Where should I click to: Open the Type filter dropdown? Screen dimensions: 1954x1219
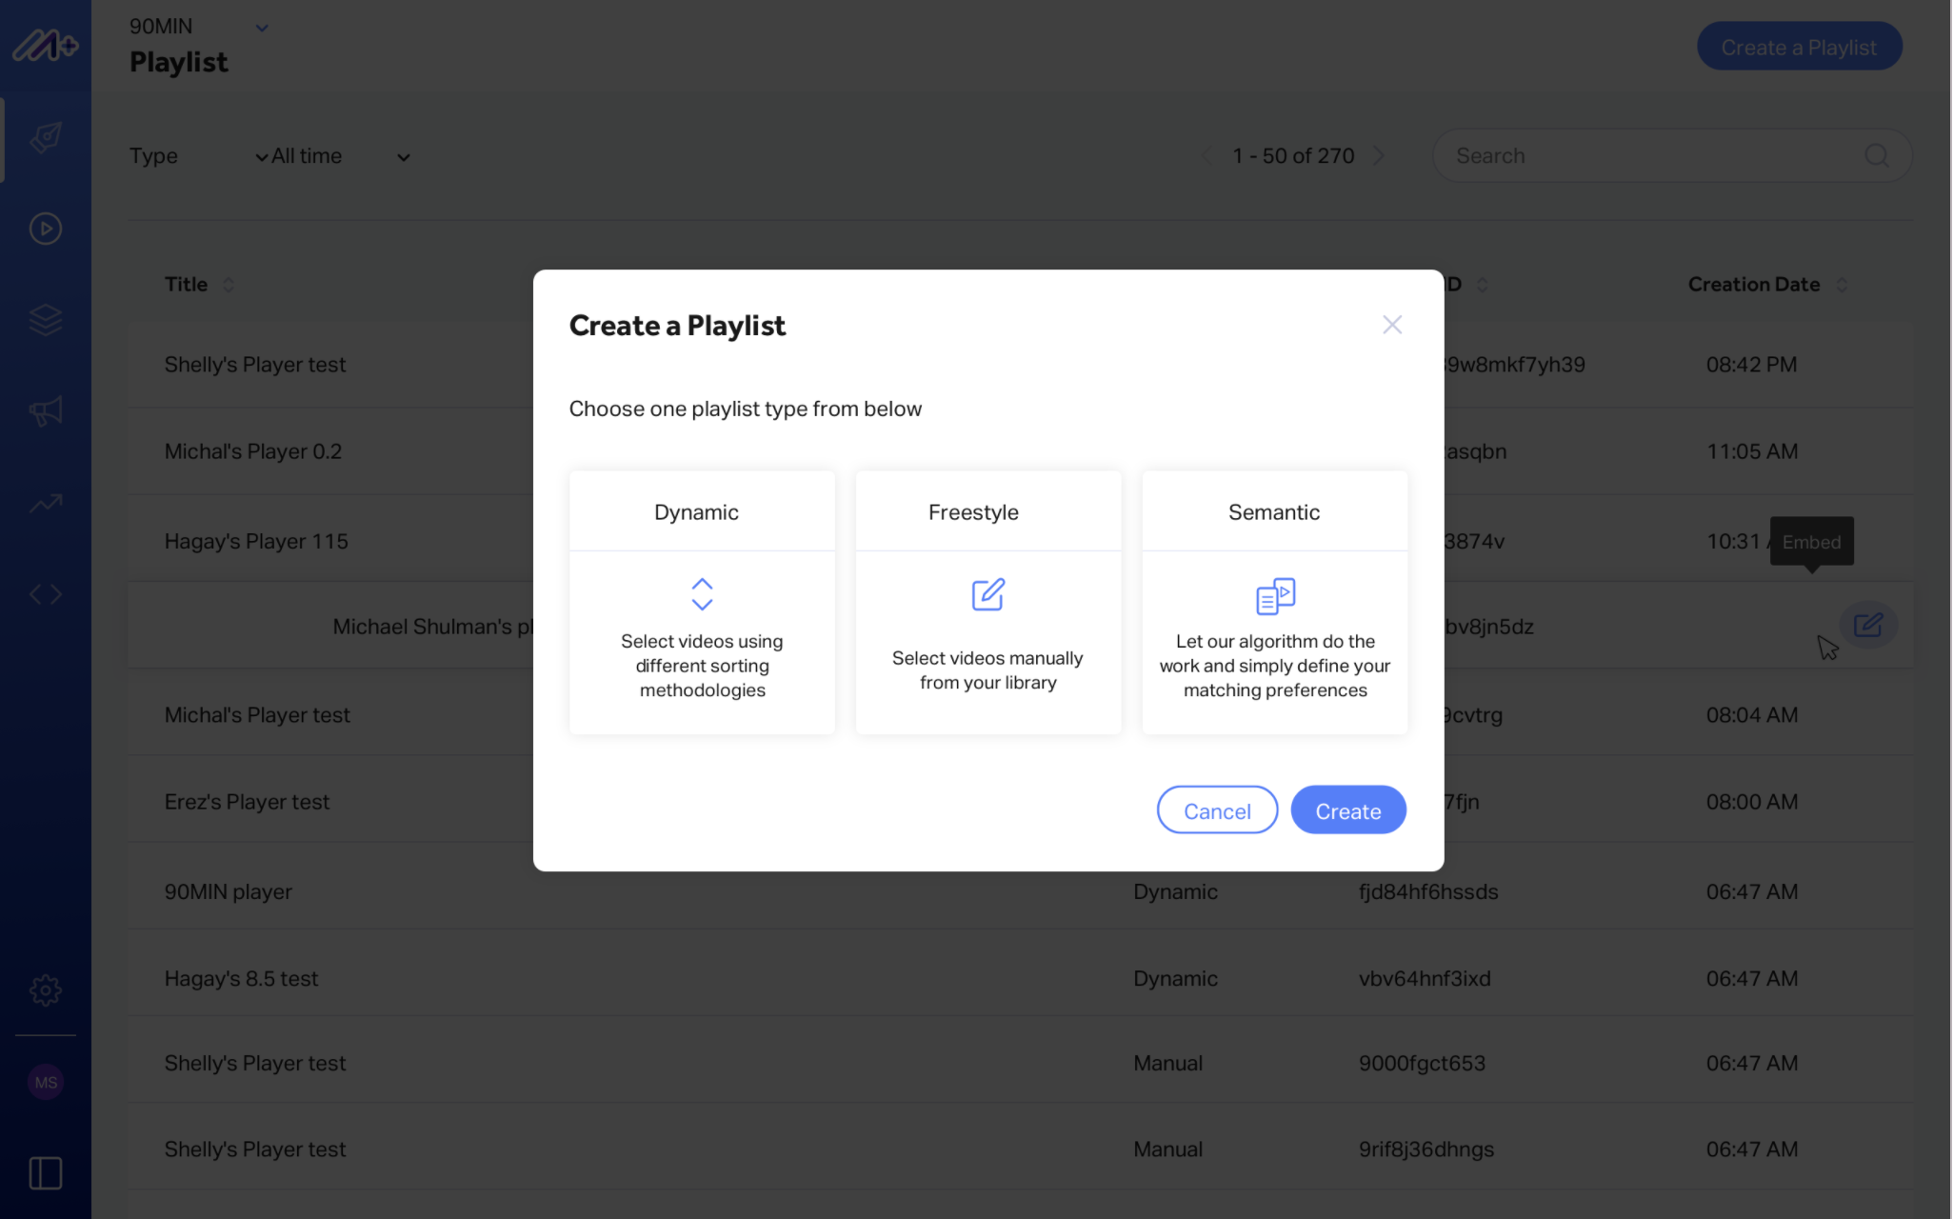coord(198,156)
